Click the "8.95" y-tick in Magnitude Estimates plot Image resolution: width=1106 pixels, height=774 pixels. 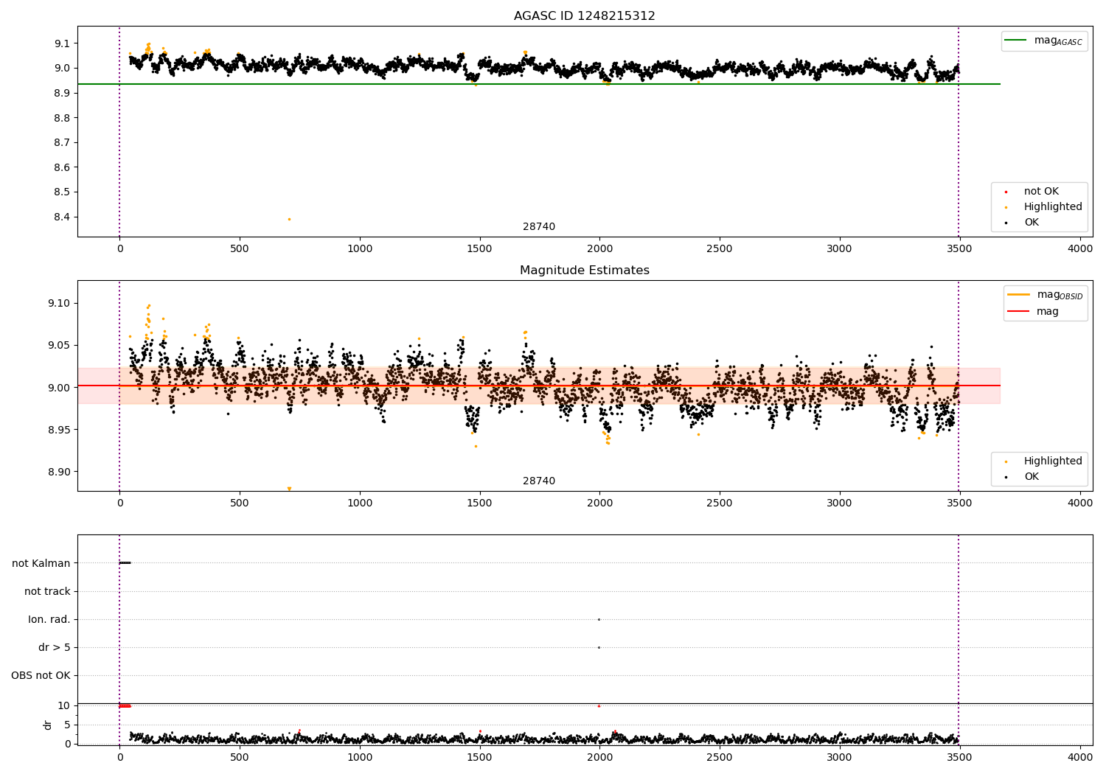click(x=59, y=430)
